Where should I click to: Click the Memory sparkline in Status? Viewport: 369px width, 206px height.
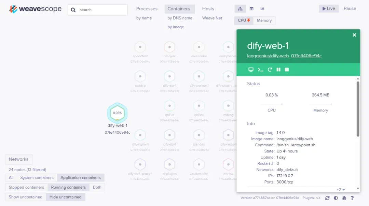click(320, 104)
